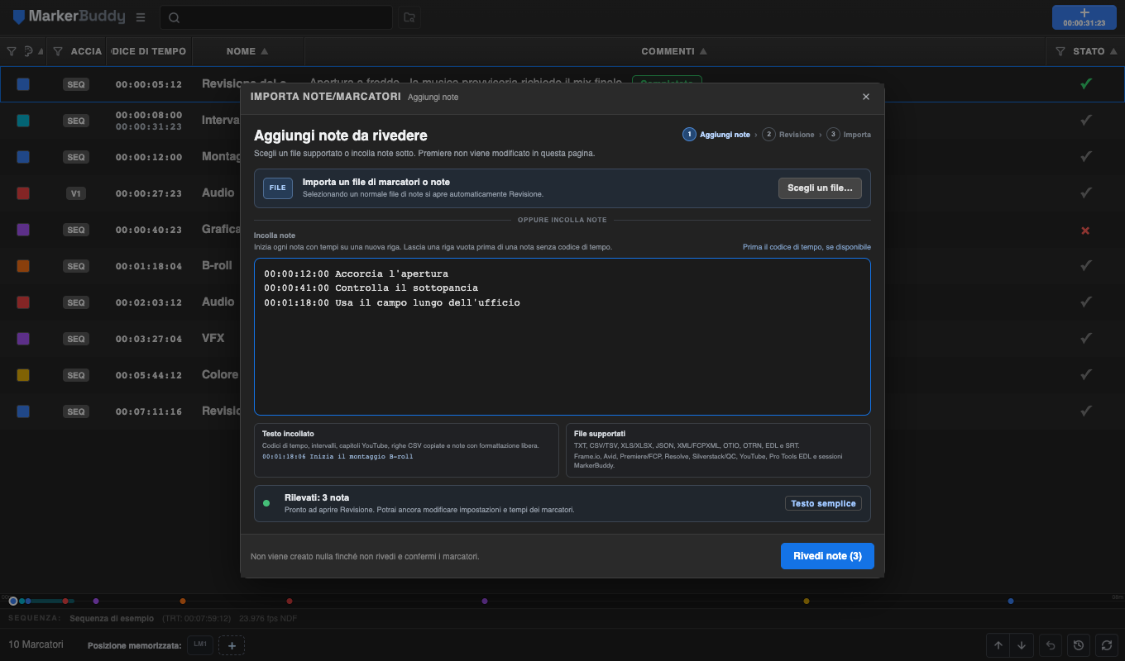Click the refresh icon in bottom bar
1125x661 pixels.
point(1106,645)
